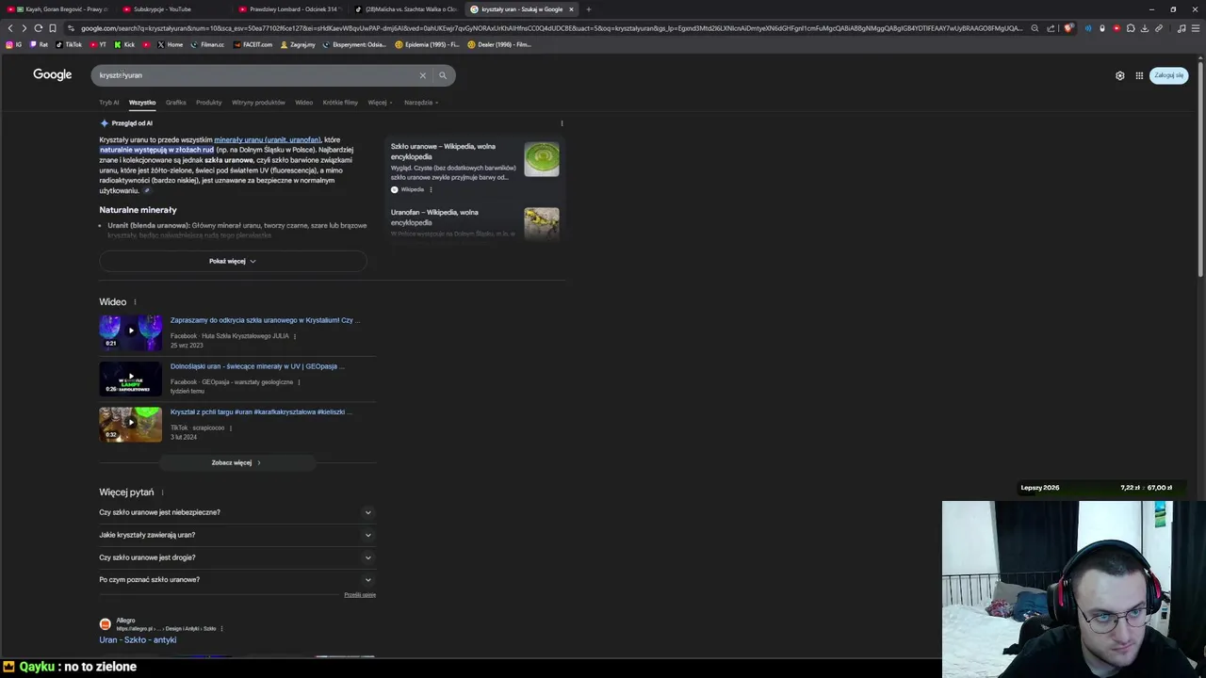1206x678 pixels.
Task: Click Zobacz więcej under videos
Action: [236, 462]
